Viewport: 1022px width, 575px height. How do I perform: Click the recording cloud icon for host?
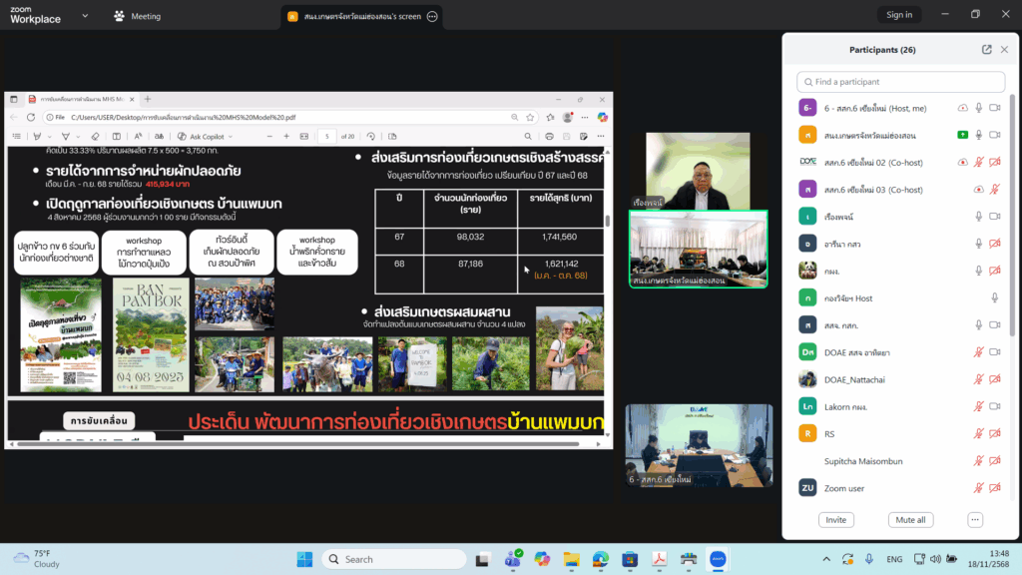pyautogui.click(x=962, y=108)
